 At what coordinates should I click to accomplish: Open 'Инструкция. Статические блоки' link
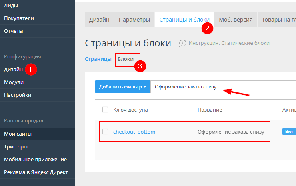tap(229, 43)
